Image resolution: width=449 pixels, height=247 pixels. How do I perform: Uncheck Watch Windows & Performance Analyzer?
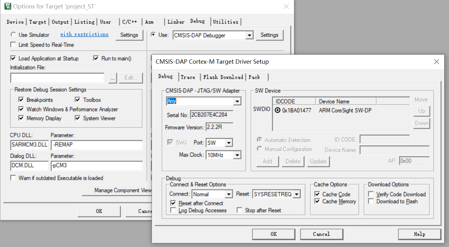tap(21, 109)
